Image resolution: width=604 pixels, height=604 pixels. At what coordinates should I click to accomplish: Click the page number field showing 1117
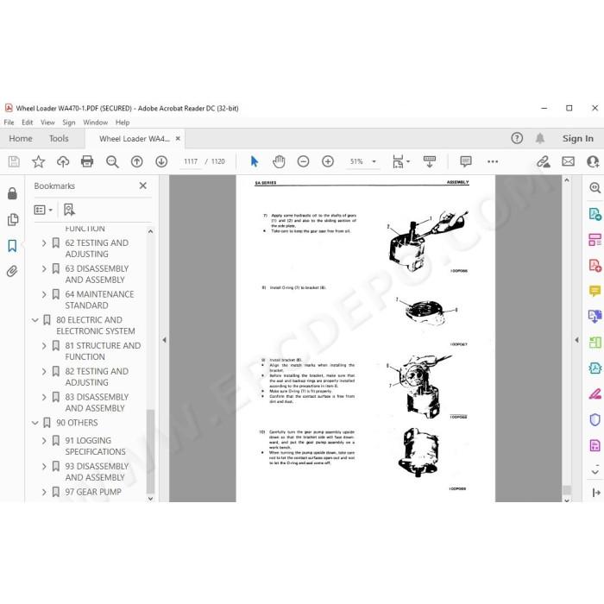coord(191,161)
